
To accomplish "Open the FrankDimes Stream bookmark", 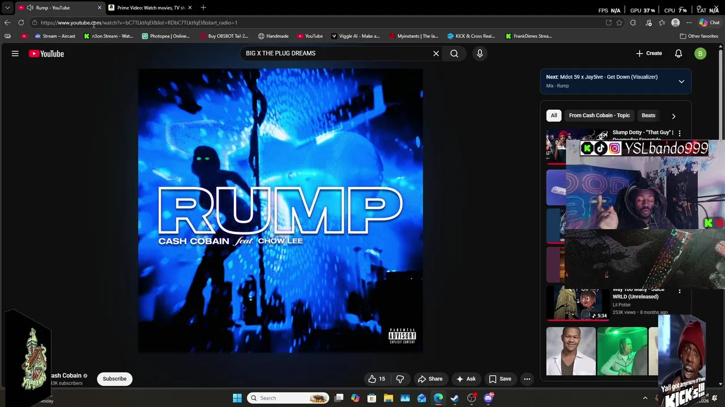I will pos(529,36).
